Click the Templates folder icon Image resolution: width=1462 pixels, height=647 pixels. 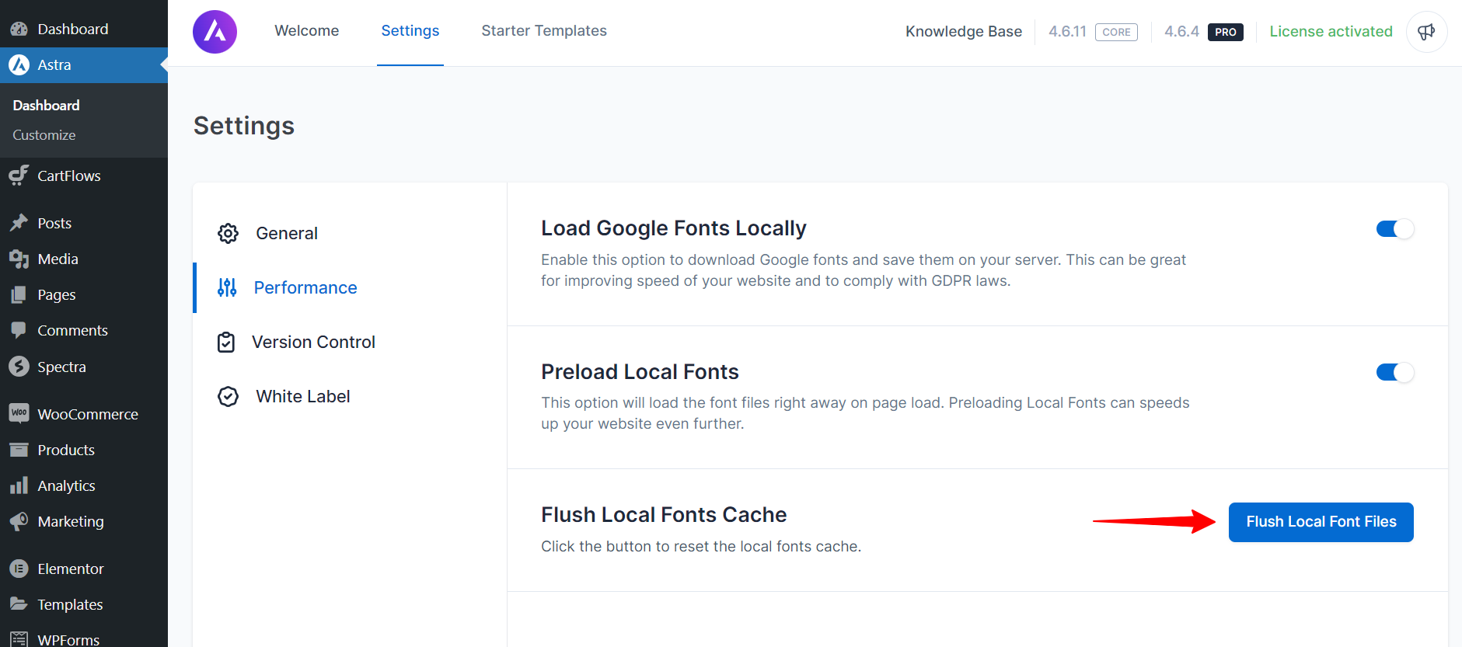tap(19, 604)
